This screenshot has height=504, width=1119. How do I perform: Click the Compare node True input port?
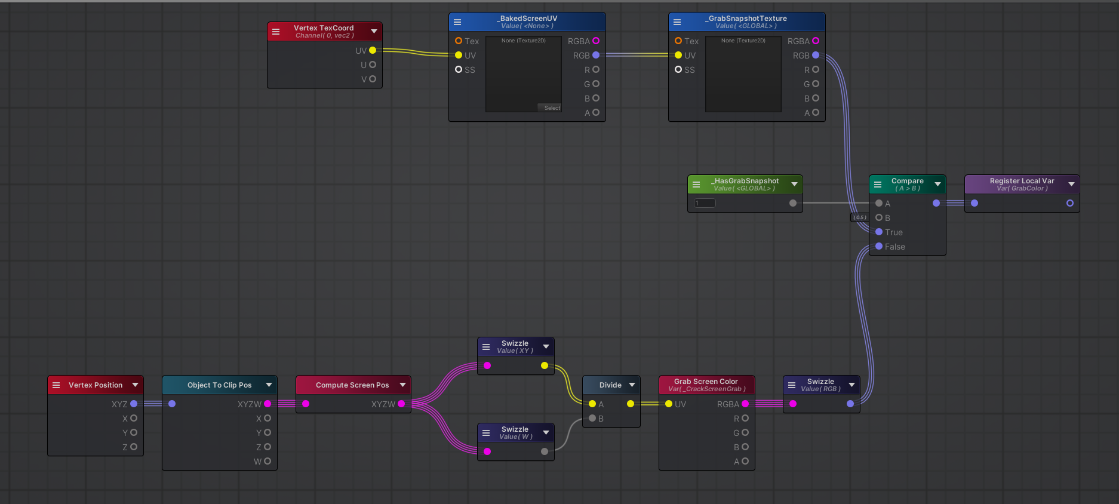(x=879, y=232)
